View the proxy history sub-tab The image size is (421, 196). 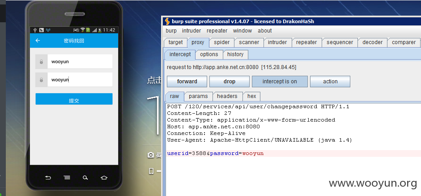pos(235,54)
